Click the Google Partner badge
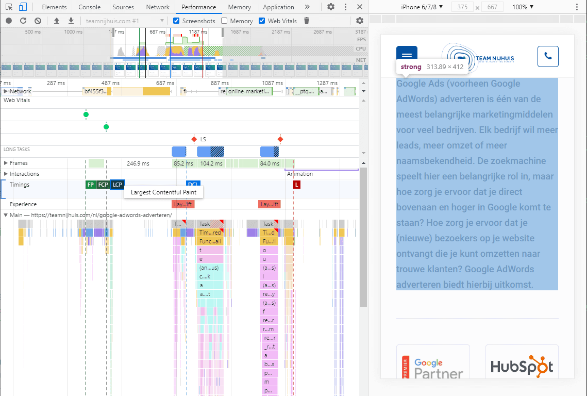The height and width of the screenshot is (396, 587). pyautogui.click(x=433, y=362)
